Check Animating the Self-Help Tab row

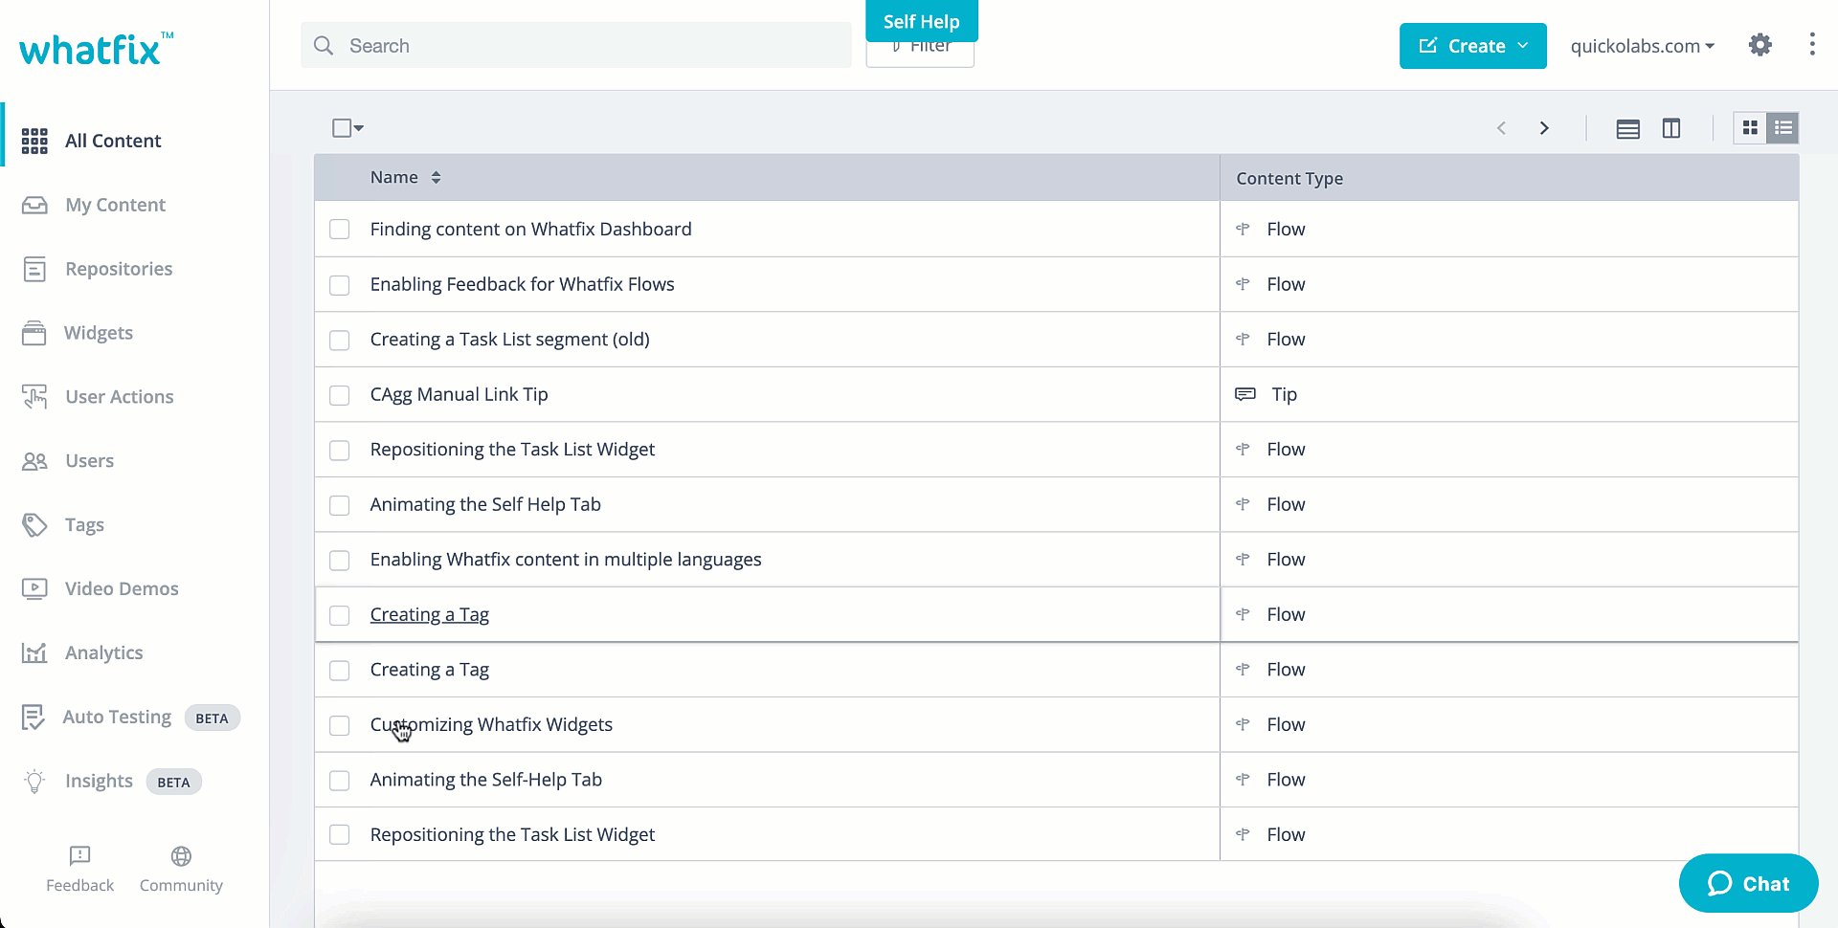[340, 781]
